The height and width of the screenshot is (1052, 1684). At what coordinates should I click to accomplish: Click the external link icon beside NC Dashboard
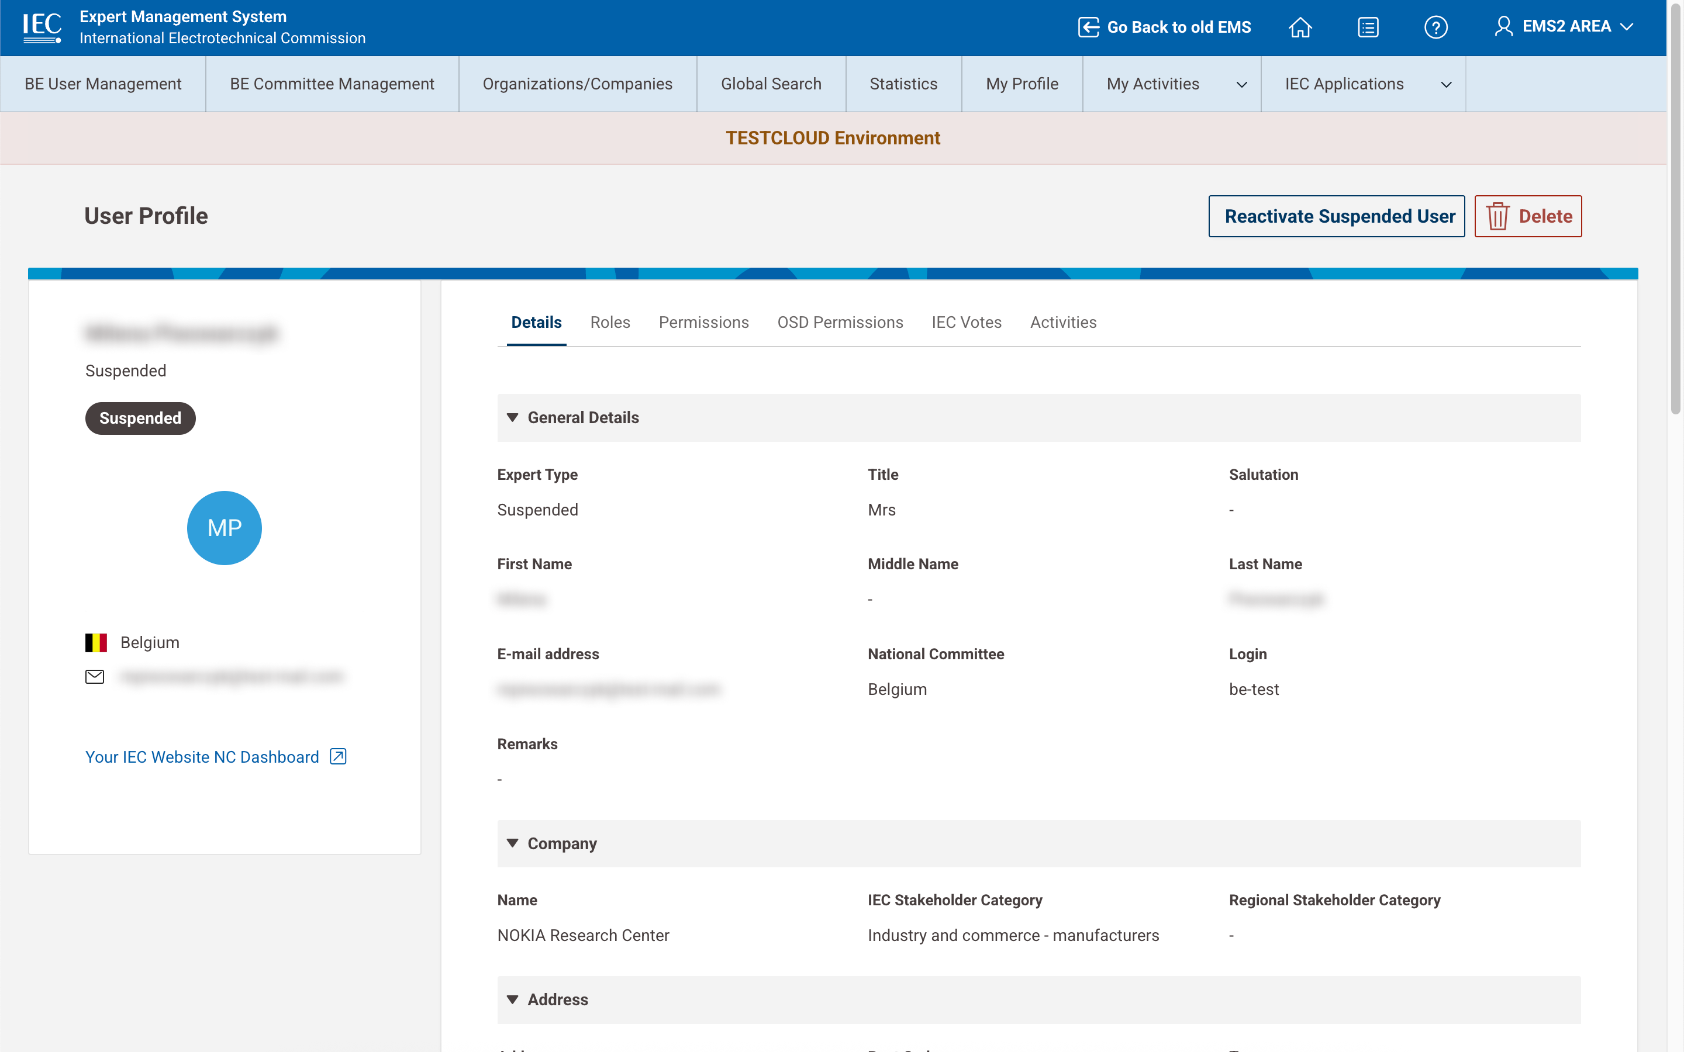pyautogui.click(x=338, y=756)
